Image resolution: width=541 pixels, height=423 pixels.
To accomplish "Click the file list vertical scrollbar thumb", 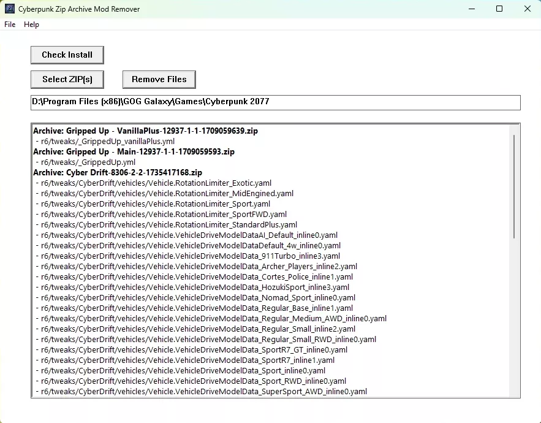I will point(514,186).
